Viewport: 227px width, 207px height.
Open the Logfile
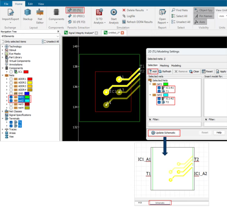click(129, 16)
